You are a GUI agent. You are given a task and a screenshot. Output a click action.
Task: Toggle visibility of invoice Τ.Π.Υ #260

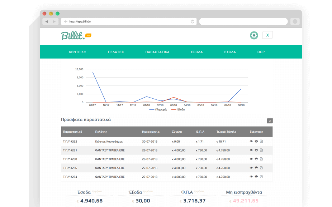(x=251, y=159)
